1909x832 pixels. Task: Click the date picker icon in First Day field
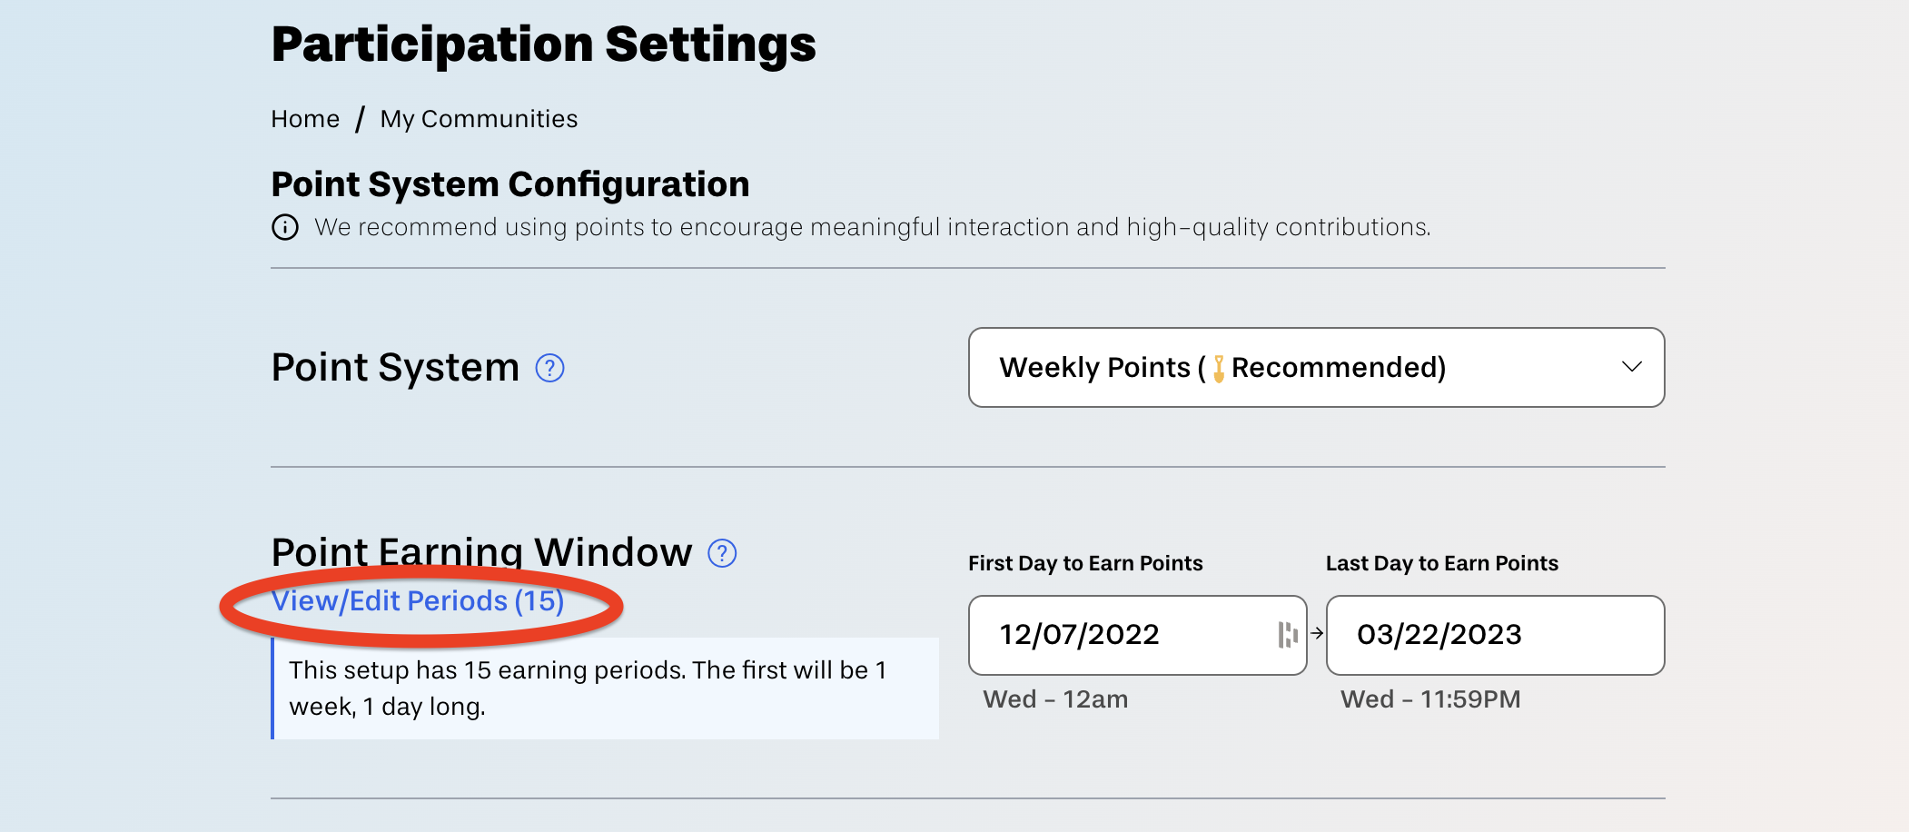(1287, 635)
